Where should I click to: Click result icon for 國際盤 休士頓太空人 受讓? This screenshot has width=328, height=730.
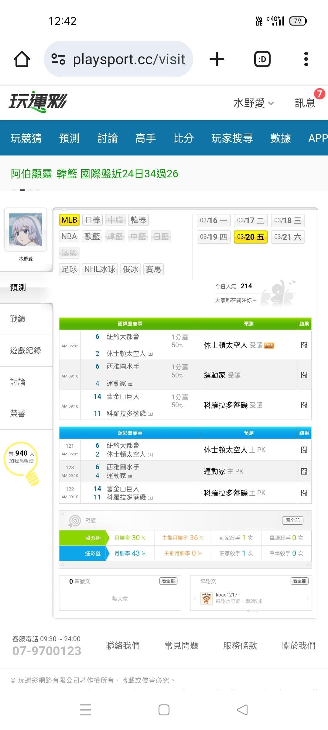[x=304, y=345]
